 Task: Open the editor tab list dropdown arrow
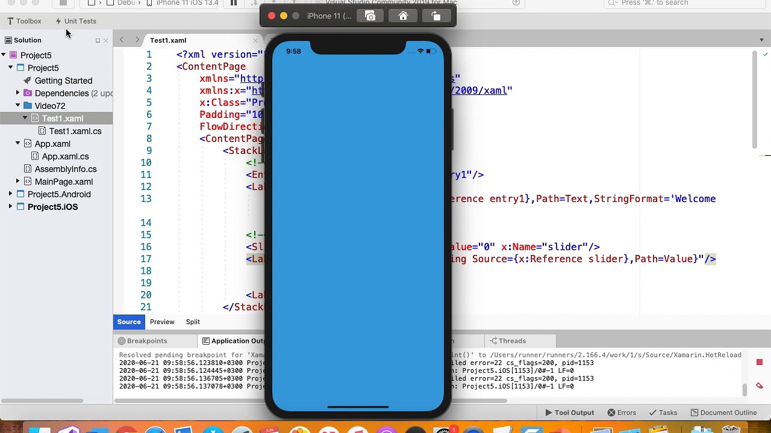point(761,40)
